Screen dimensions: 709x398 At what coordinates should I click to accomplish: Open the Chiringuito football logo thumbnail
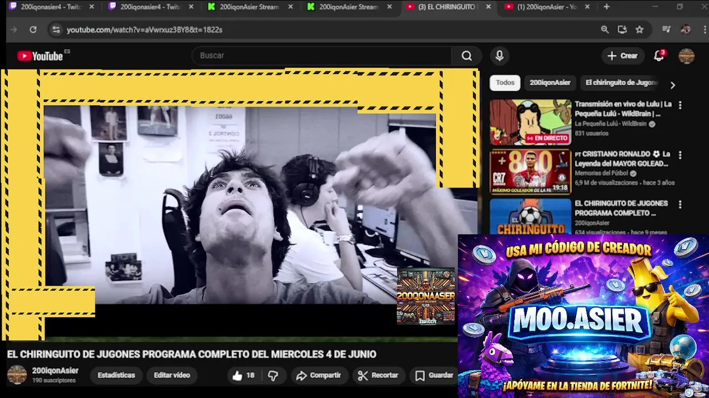[x=530, y=216]
